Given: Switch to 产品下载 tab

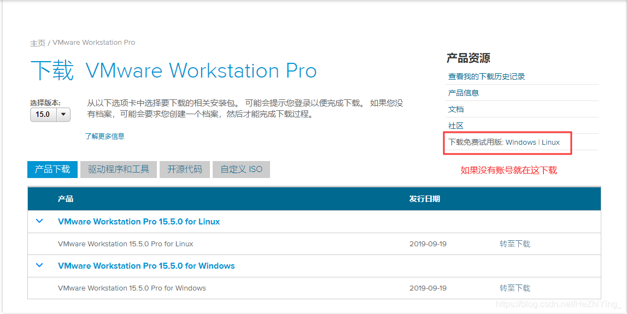Looking at the screenshot, I should [52, 169].
